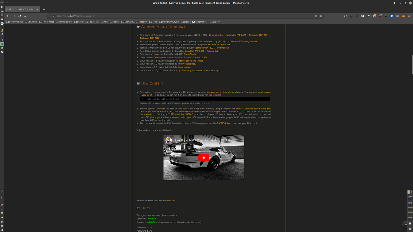Open the uBlock Origin red shield icon
This screenshot has width=413, height=232.
click(x=380, y=16)
